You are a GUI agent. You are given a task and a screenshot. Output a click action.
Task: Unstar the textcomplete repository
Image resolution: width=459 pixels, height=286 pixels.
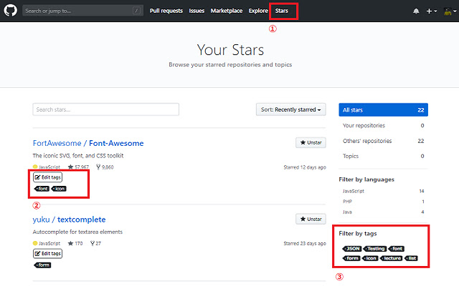click(x=311, y=220)
